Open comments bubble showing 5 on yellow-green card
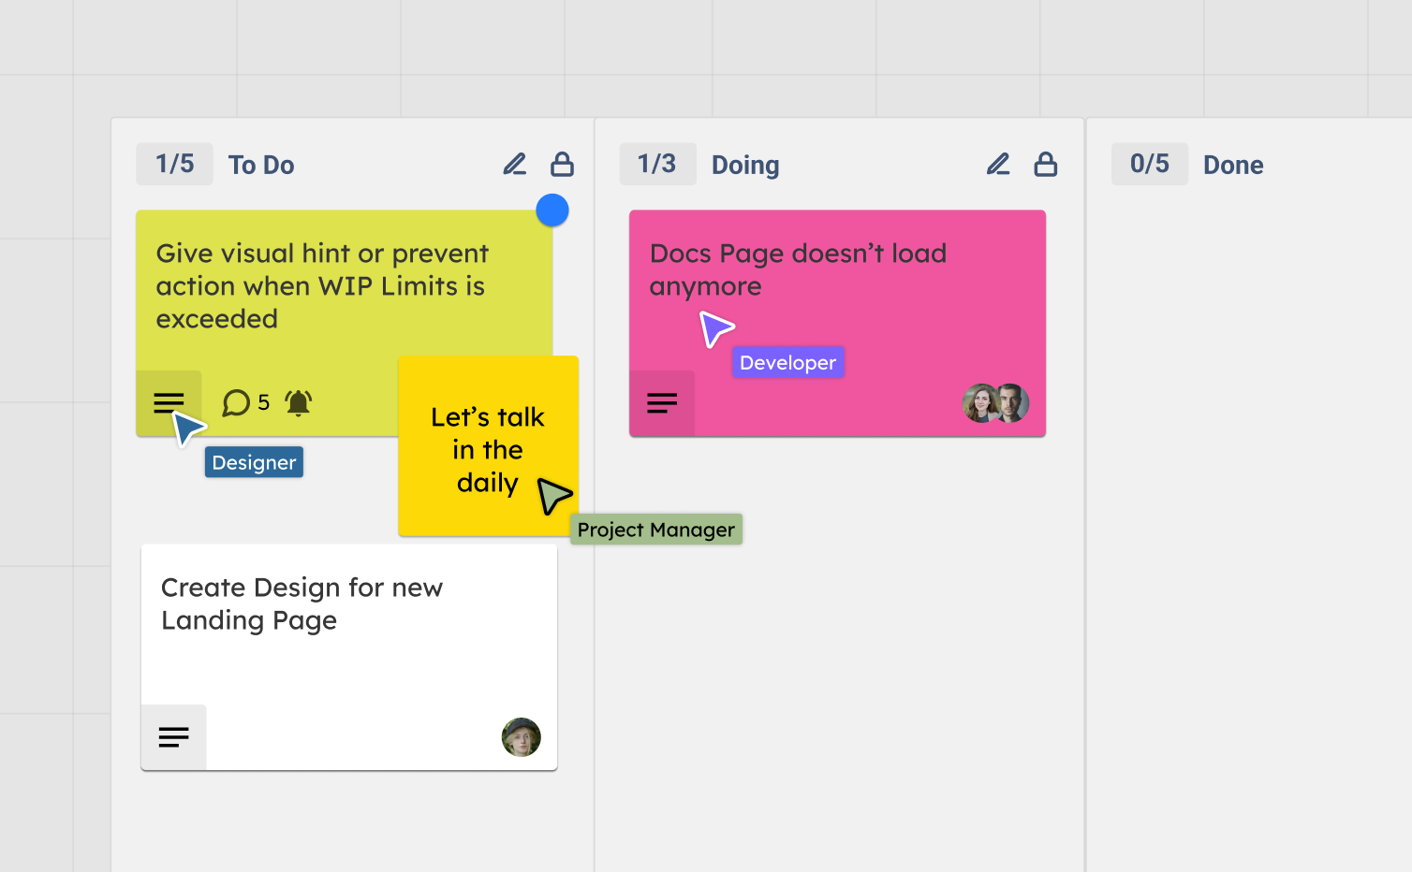The width and height of the screenshot is (1412, 872). [246, 403]
